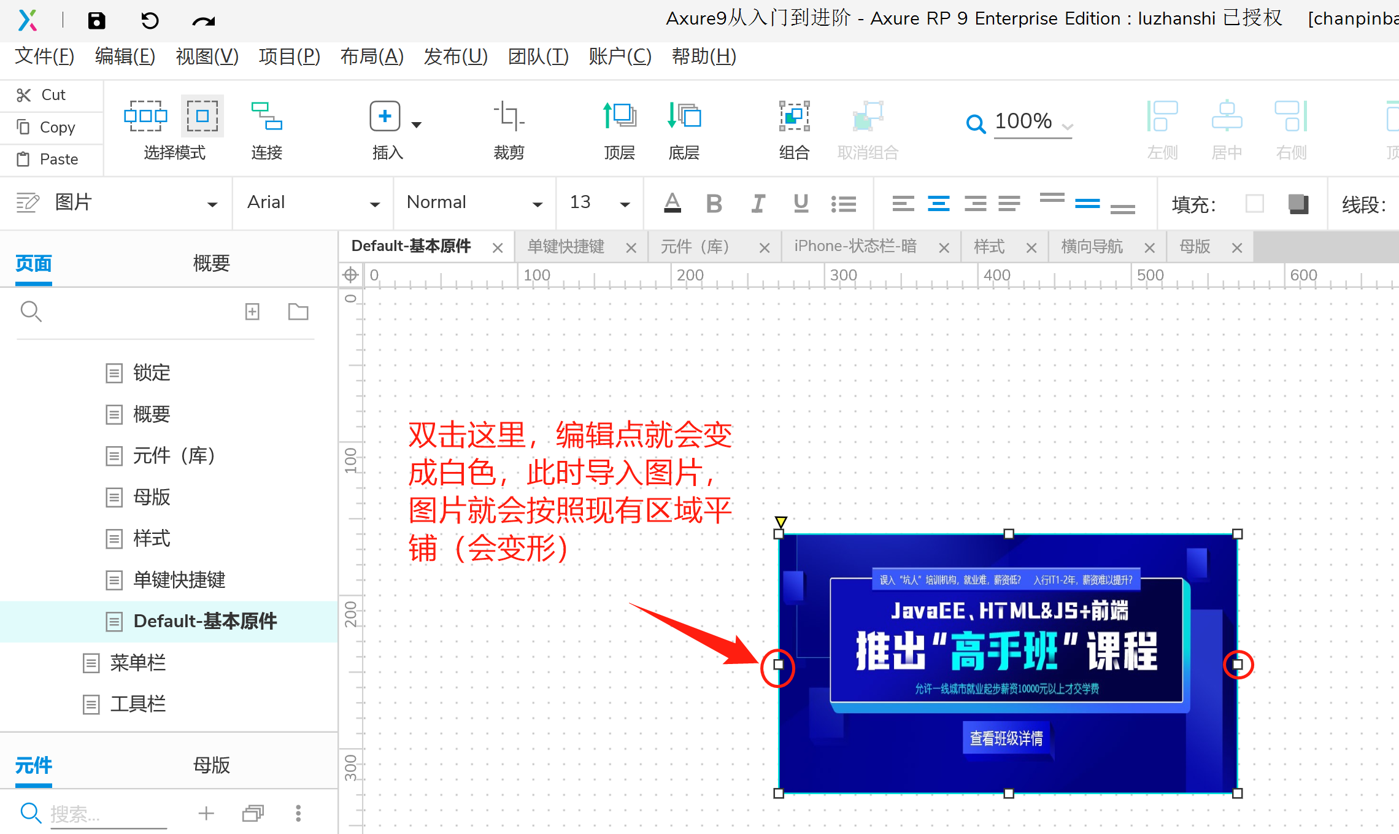Switch to the 样式 tab
The width and height of the screenshot is (1399, 834).
click(x=989, y=247)
